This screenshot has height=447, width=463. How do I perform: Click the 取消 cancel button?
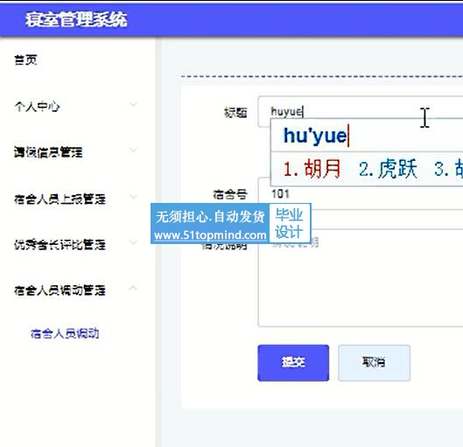tap(374, 363)
